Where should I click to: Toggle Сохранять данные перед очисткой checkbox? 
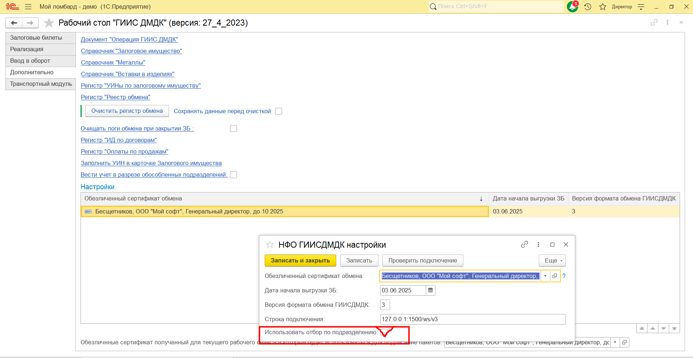pos(278,111)
